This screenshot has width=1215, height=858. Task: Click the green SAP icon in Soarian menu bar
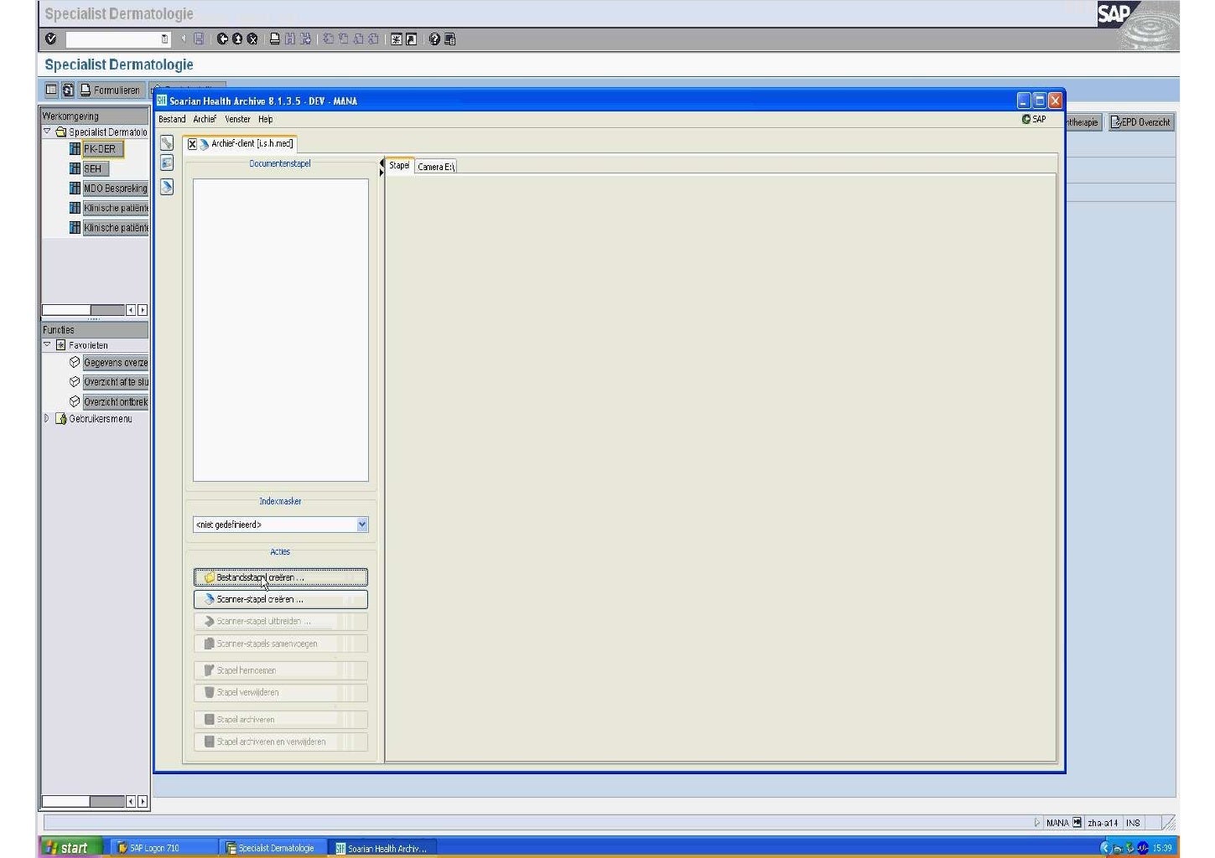point(1025,119)
